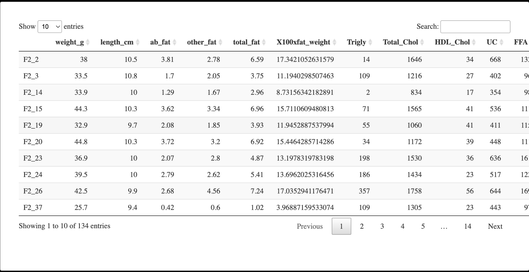Sort by HDL_Chol column arrows
529x272 pixels.
pos(474,42)
